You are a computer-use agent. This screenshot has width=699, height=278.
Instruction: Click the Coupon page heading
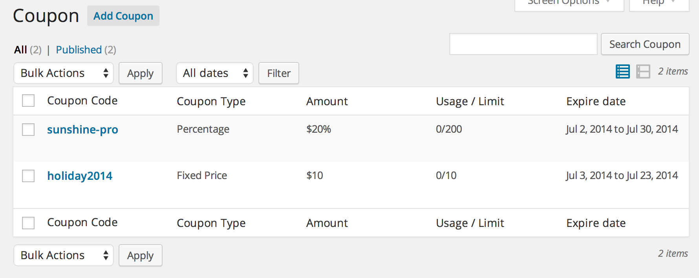pyautogui.click(x=46, y=16)
